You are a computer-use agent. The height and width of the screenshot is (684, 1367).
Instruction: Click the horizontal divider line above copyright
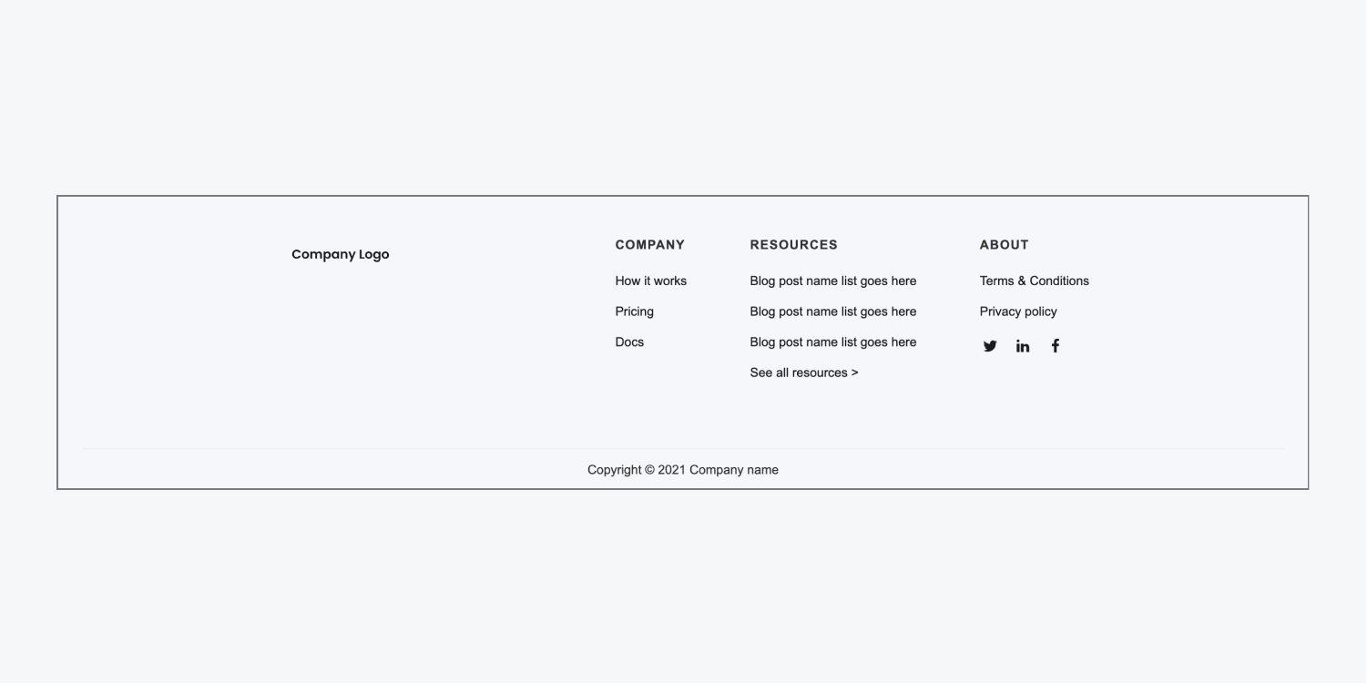683,446
